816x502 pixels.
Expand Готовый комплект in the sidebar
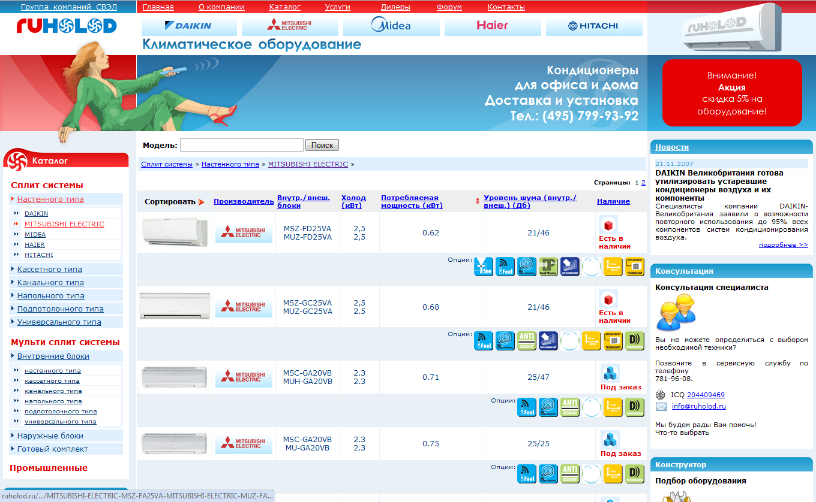pos(53,449)
